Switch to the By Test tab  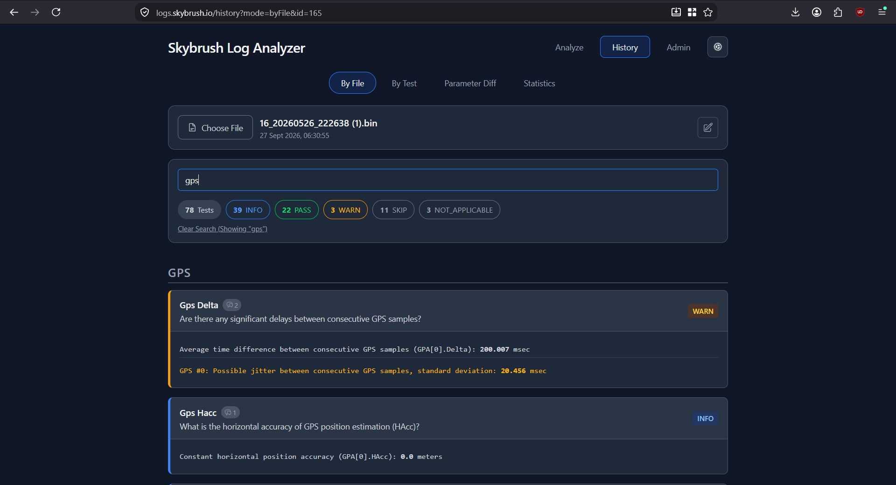pyautogui.click(x=404, y=83)
